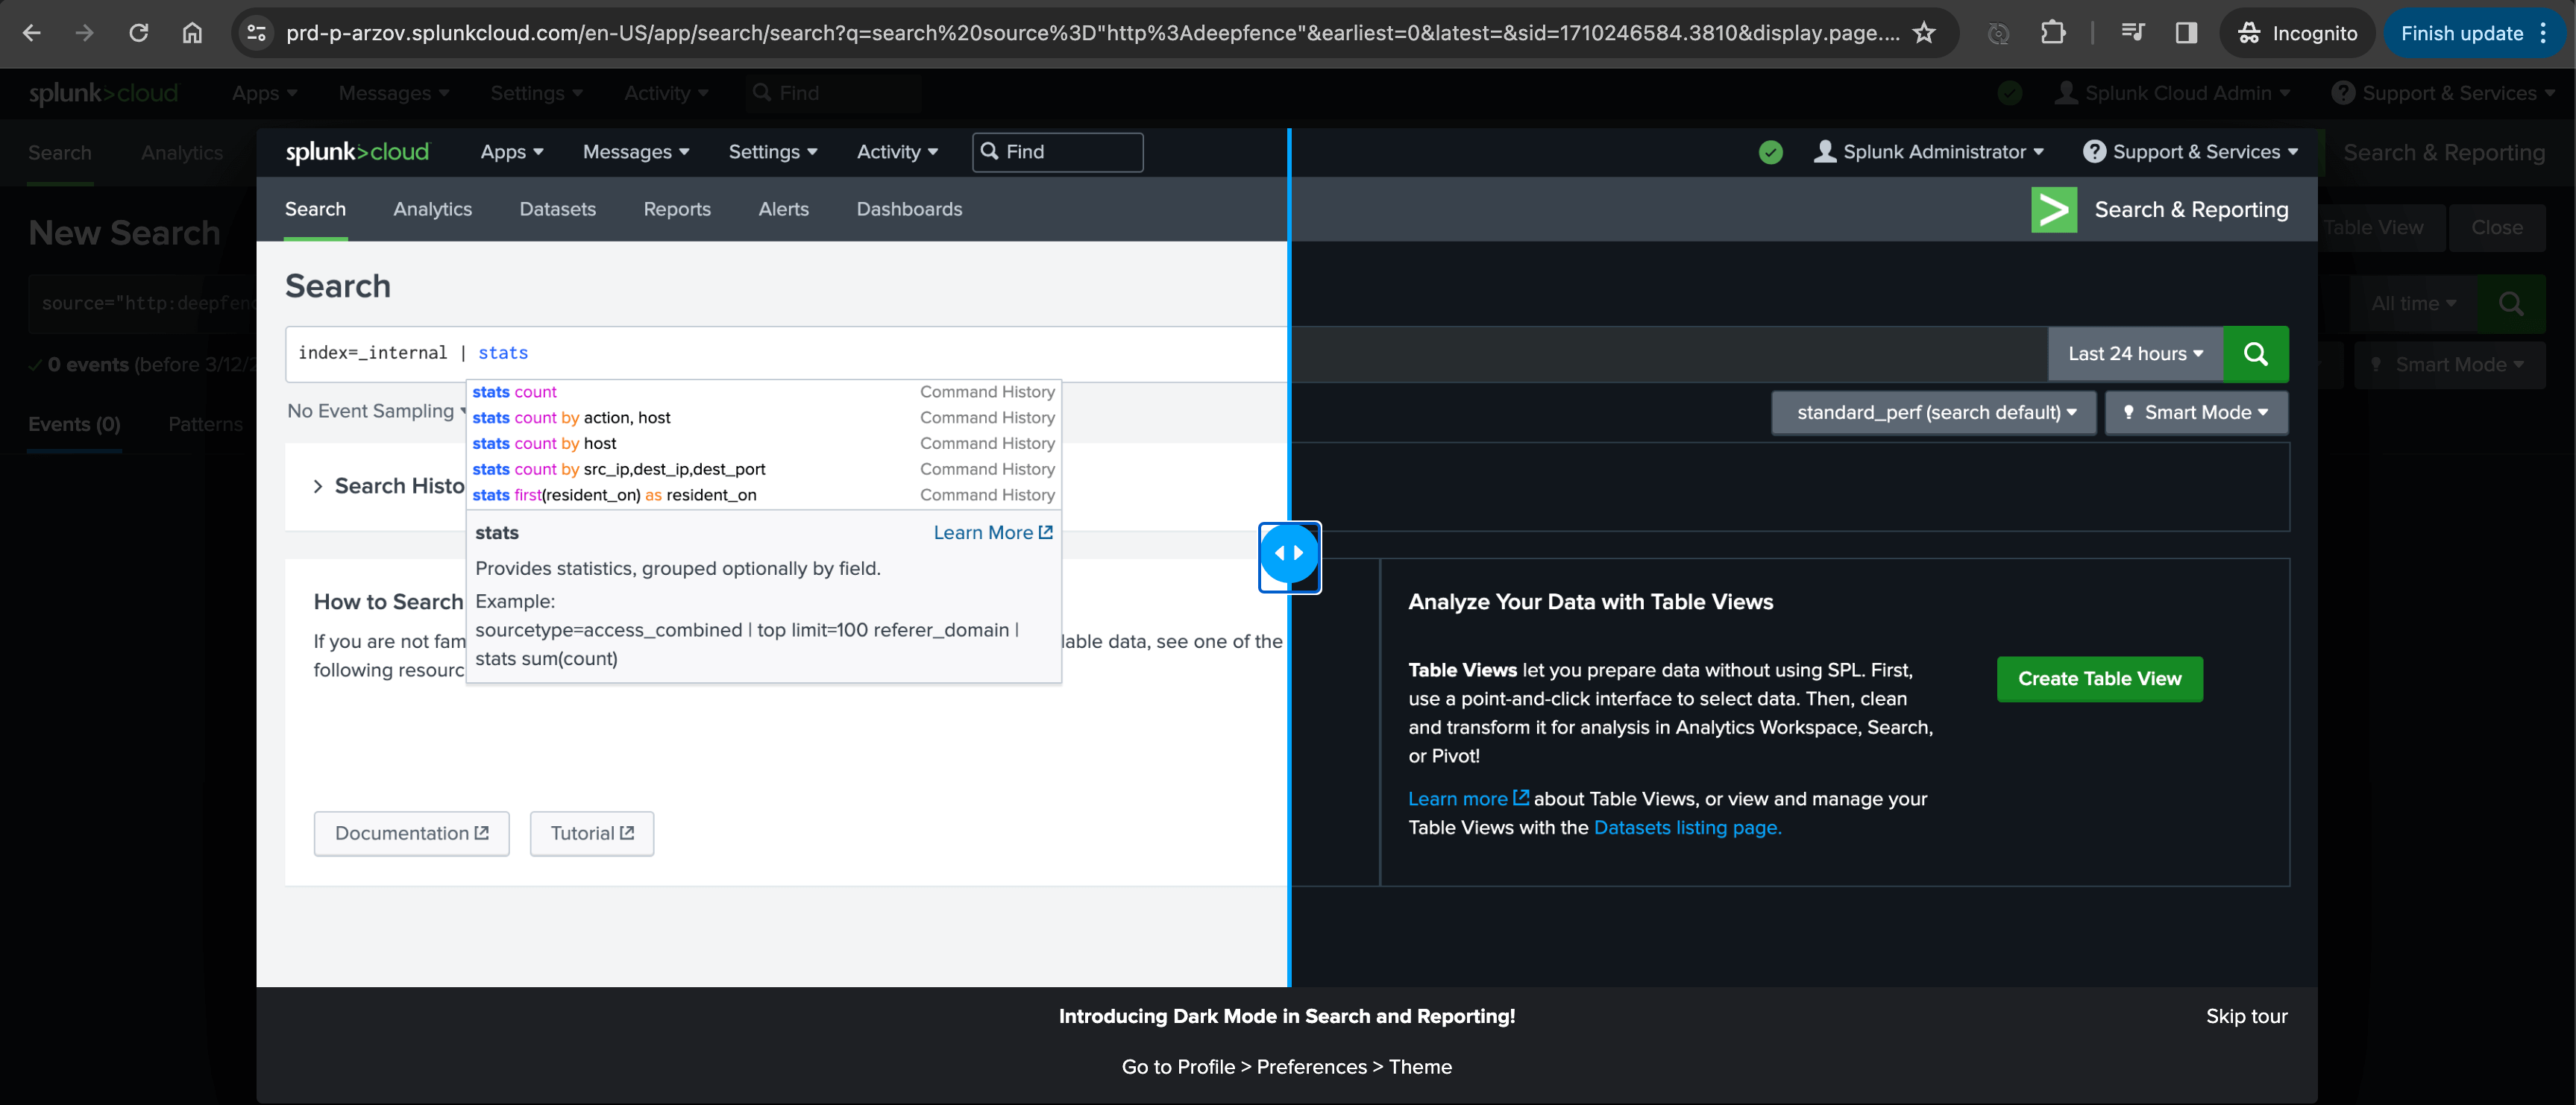
Task: Click Skip tour
Action: pyautogui.click(x=2246, y=1016)
